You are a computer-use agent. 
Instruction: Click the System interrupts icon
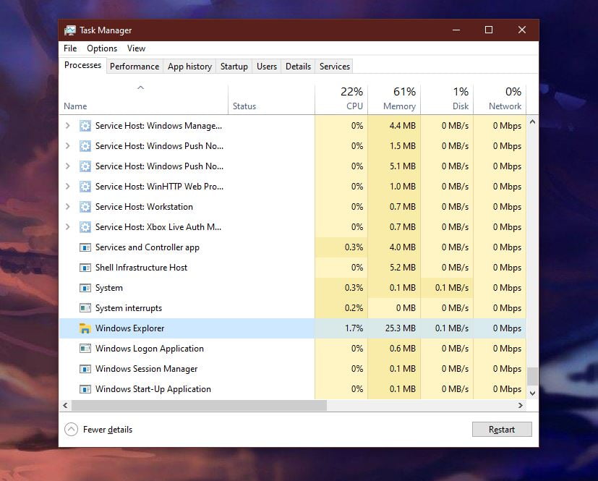[85, 308]
